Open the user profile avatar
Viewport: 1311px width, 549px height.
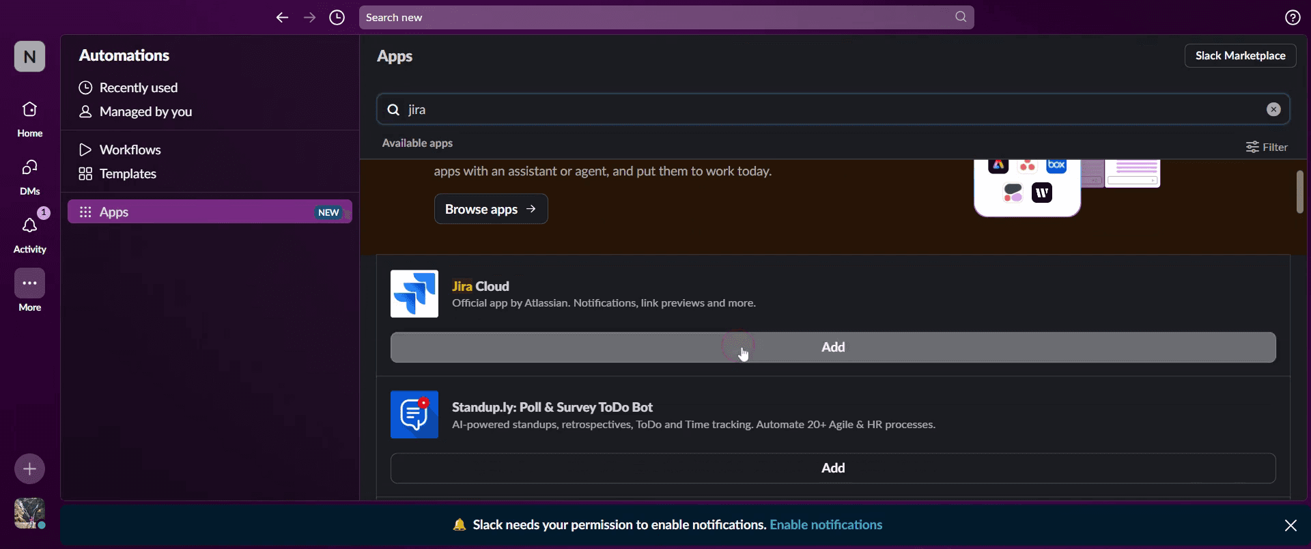[29, 513]
